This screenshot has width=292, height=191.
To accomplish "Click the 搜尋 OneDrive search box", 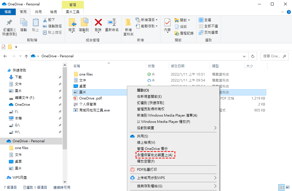I will click(x=275, y=56).
